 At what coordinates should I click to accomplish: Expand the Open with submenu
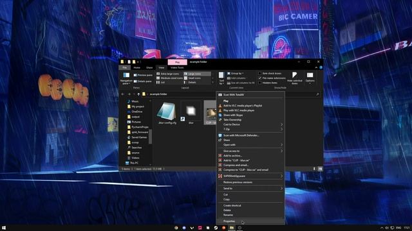[x=250, y=145]
